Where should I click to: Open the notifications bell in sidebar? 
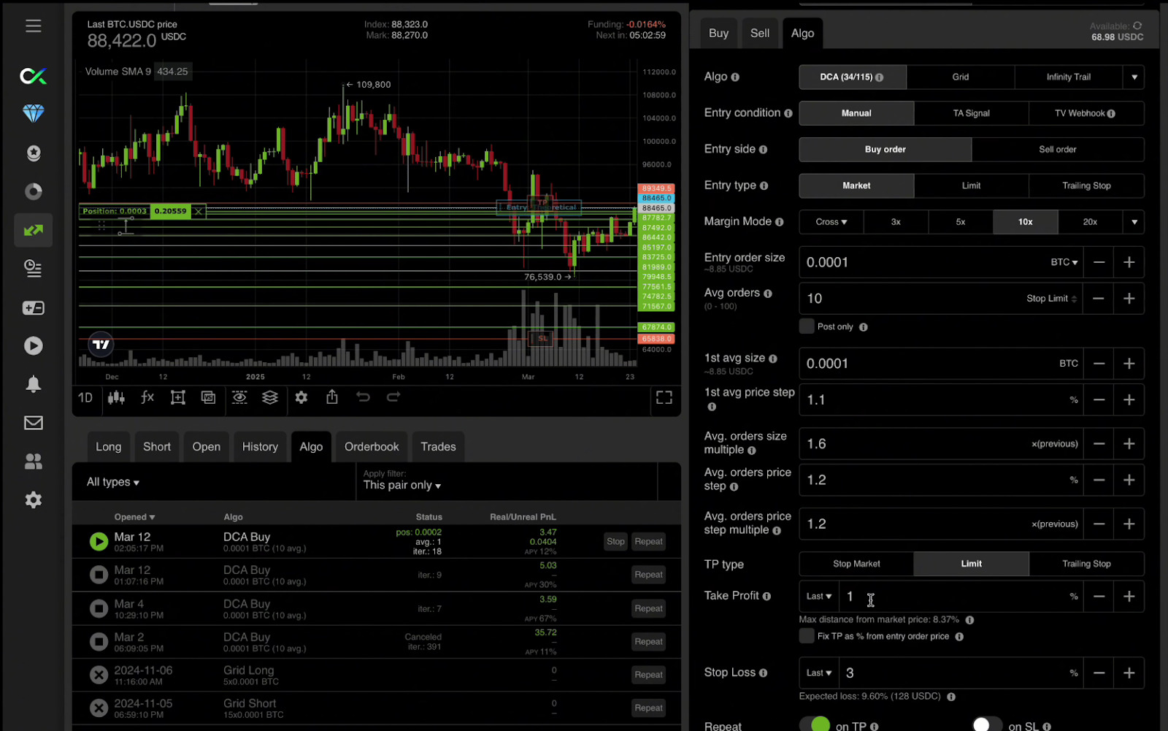coord(33,384)
